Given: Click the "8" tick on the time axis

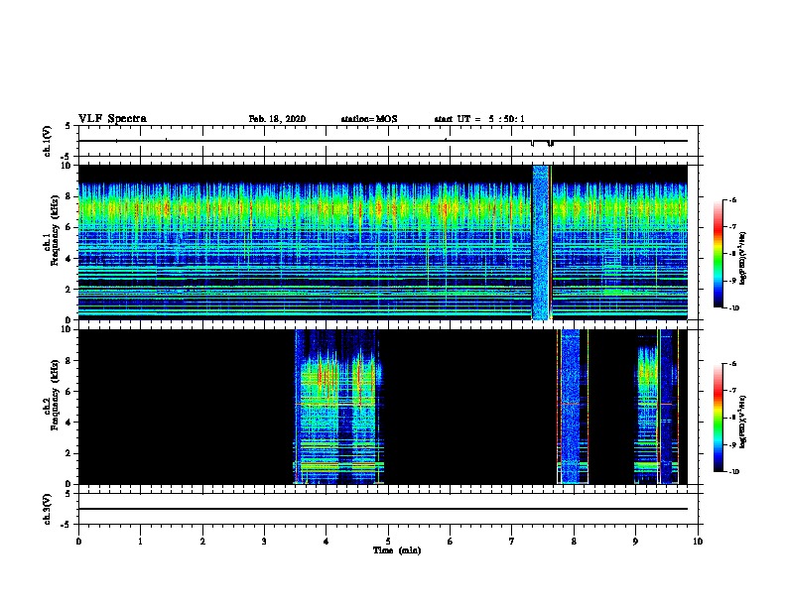Looking at the screenshot, I should 574,542.
